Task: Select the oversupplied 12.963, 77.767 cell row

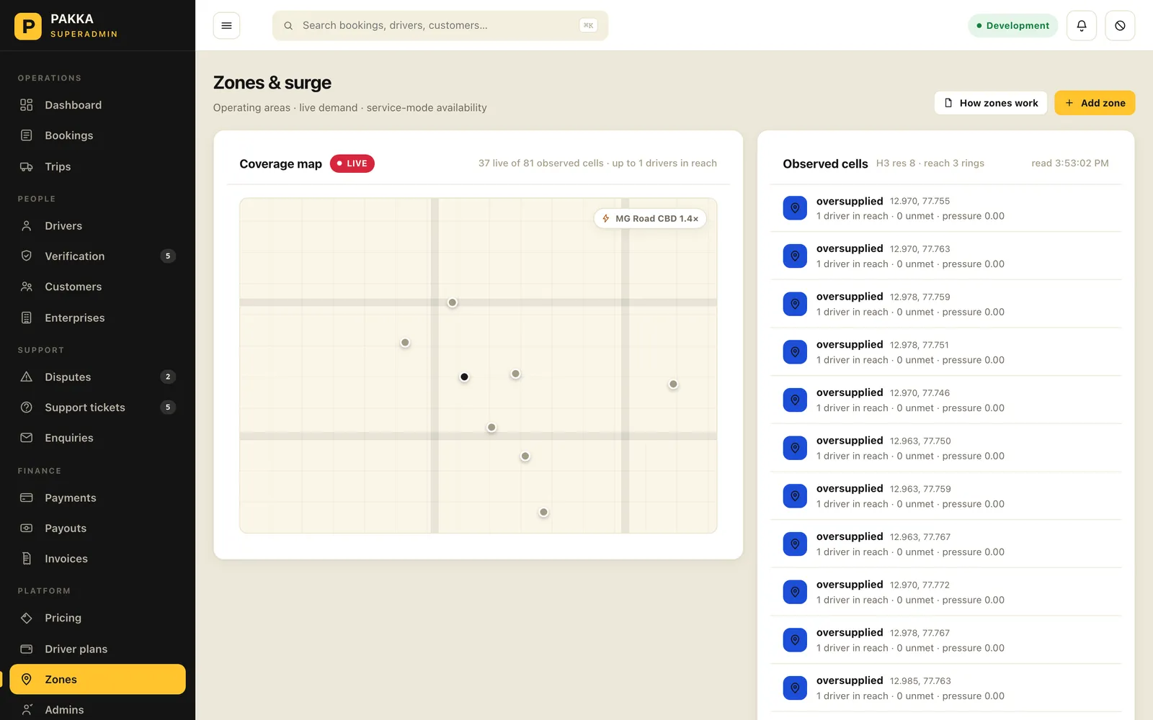Action: click(x=945, y=544)
